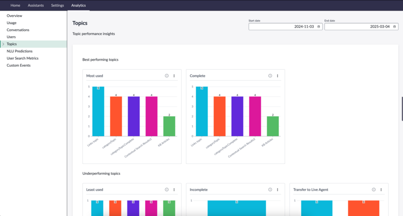
Task: Click orange categoryTopic bar in Complete chart
Action: 220,117
